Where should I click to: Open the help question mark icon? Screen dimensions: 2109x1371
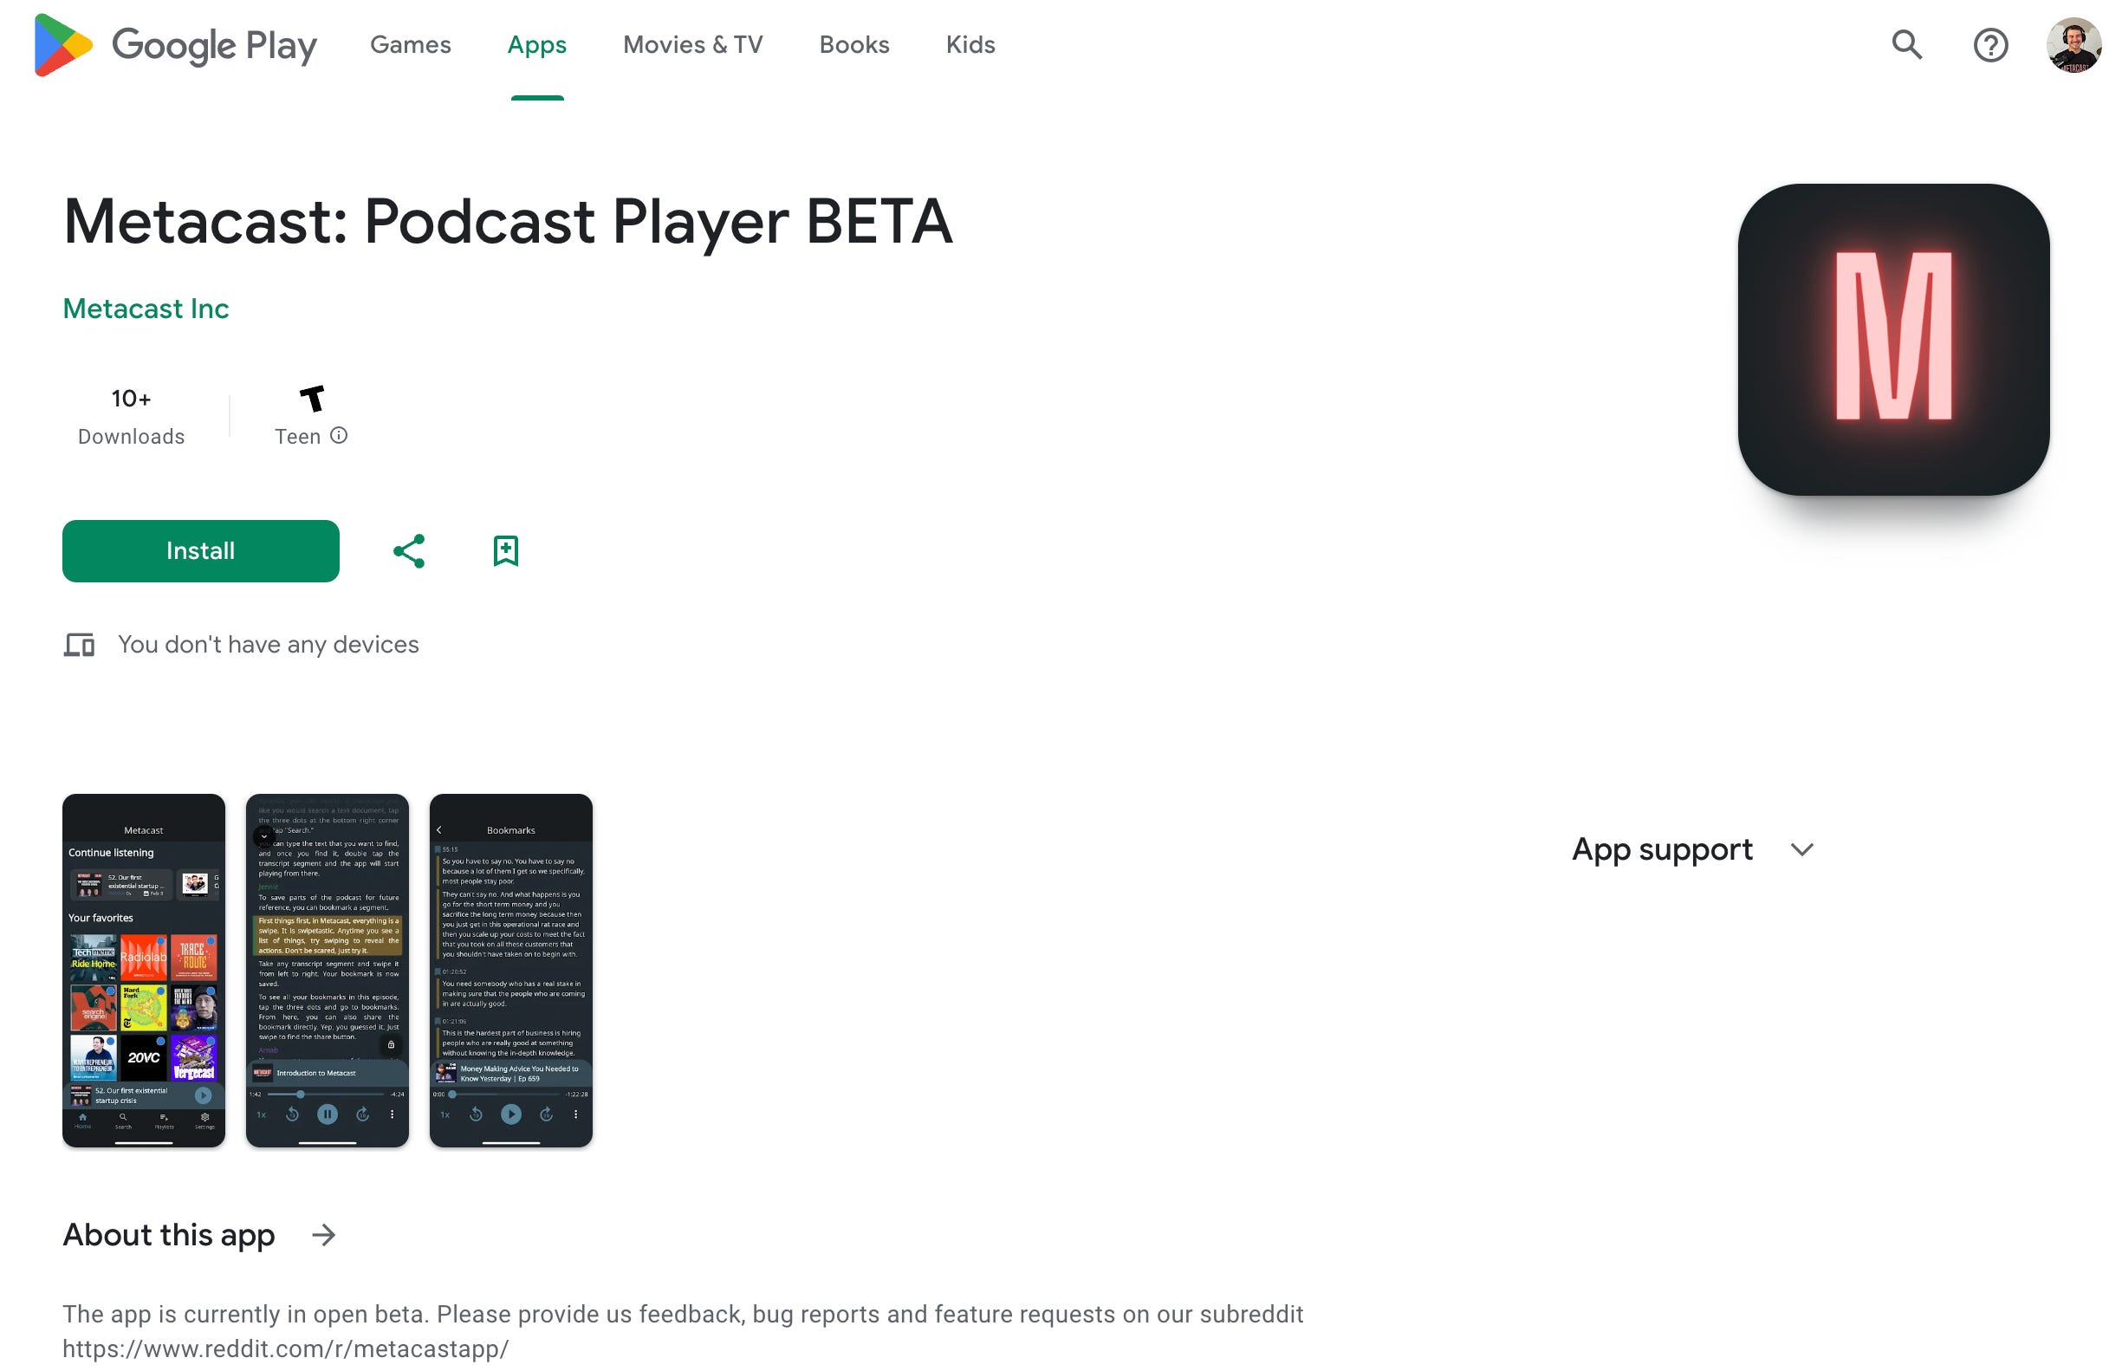(x=1989, y=44)
